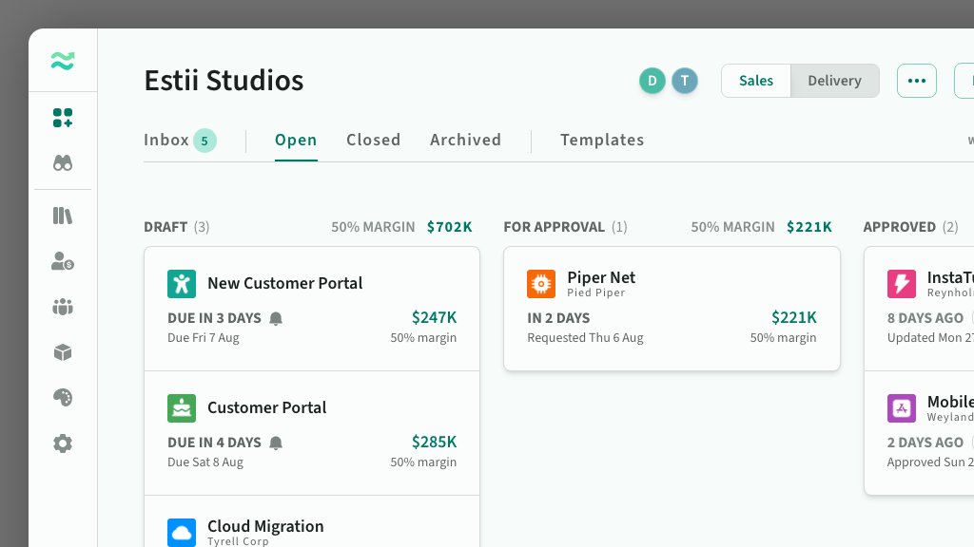The image size is (974, 547).
Task: Open the box package sidebar icon
Action: click(x=63, y=352)
